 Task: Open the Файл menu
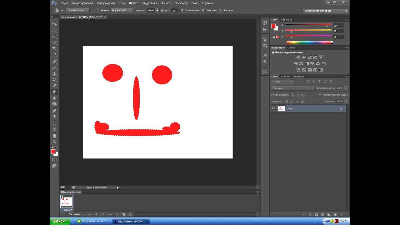pos(64,3)
